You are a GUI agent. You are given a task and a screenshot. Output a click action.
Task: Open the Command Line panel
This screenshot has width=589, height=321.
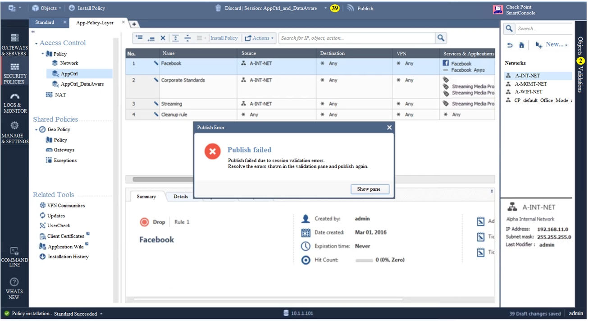(x=14, y=256)
